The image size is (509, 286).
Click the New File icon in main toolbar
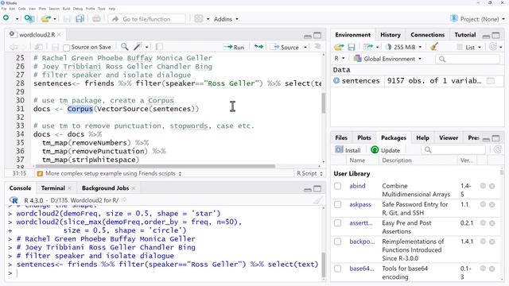tap(6, 18)
